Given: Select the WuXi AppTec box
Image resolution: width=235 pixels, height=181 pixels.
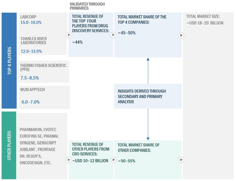Looking at the screenshot, I should (x=43, y=96).
